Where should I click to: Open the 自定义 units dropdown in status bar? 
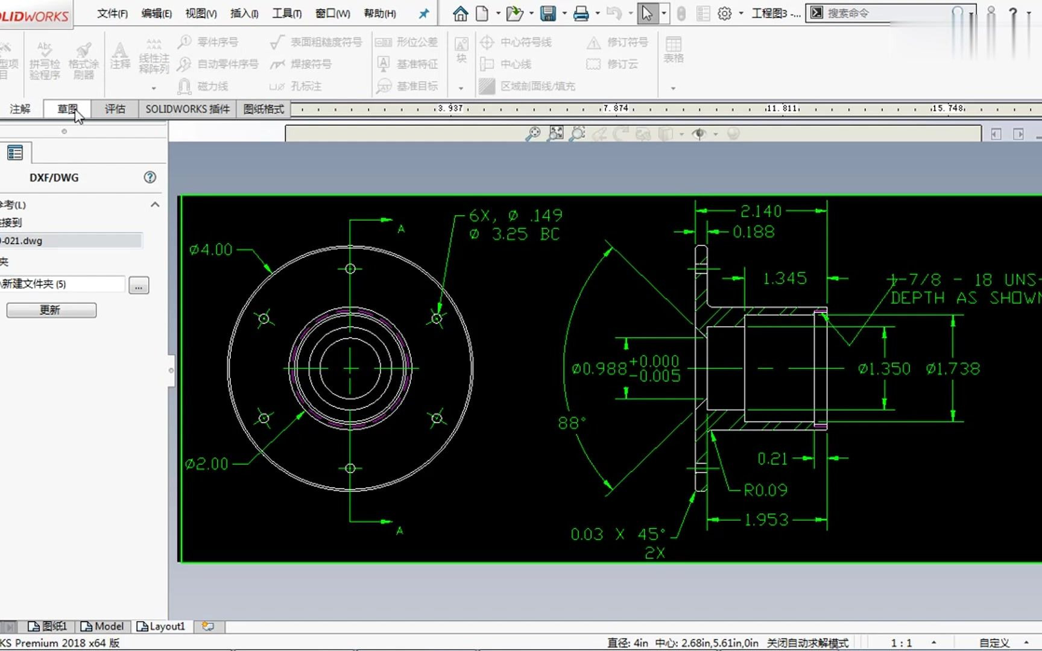click(x=1026, y=643)
